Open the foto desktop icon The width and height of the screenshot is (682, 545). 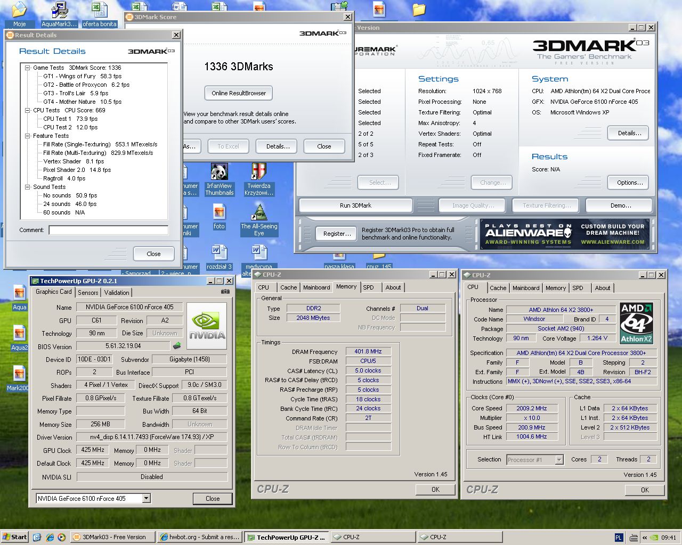point(220,217)
